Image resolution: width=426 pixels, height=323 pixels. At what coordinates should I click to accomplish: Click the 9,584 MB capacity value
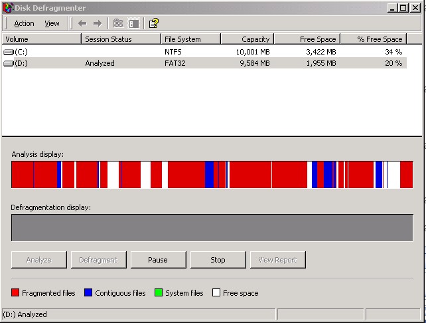pos(255,63)
